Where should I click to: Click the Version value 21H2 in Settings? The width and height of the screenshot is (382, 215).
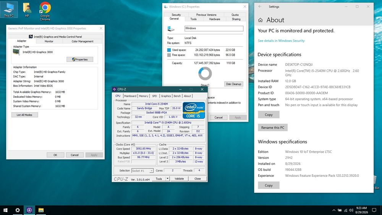tap(289, 158)
